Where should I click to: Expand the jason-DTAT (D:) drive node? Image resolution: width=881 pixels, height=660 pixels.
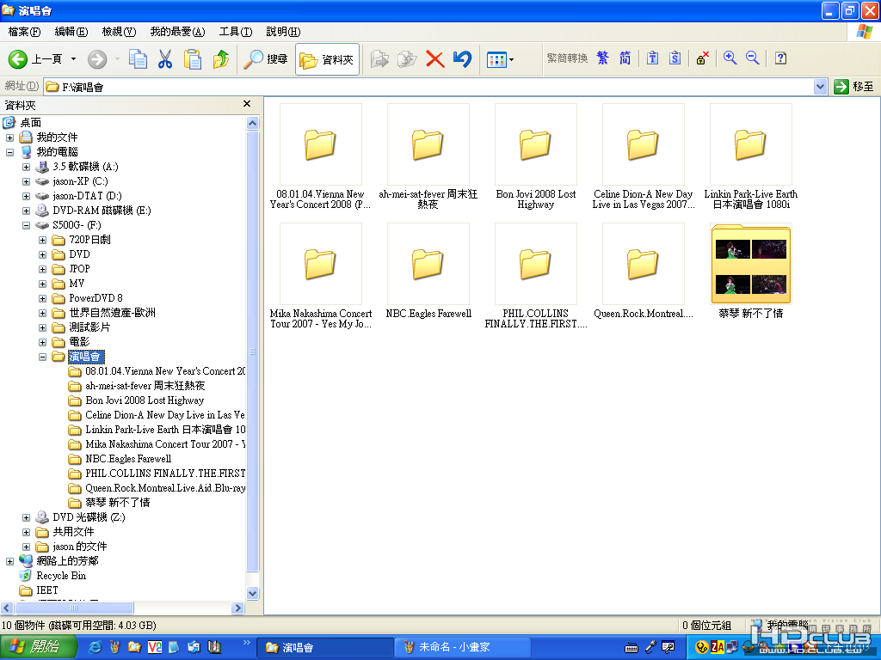click(27, 196)
